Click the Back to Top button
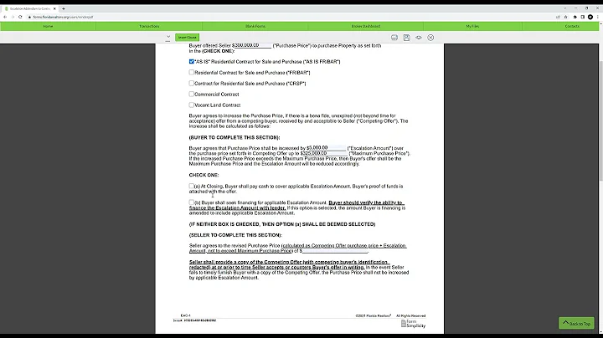603x338 pixels. pos(576,323)
